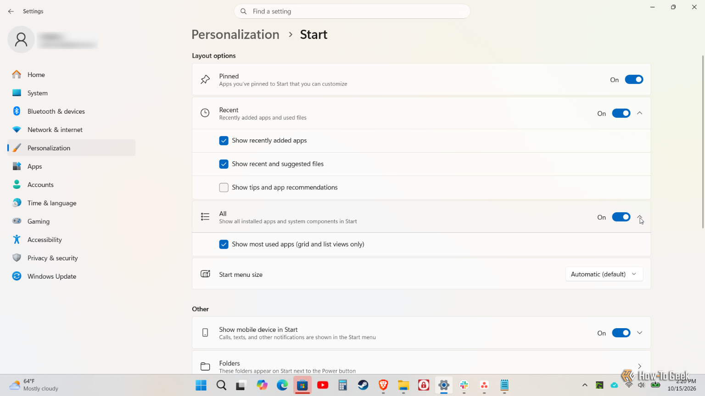Turn off the Recent toggle
The height and width of the screenshot is (396, 705).
[x=621, y=113]
